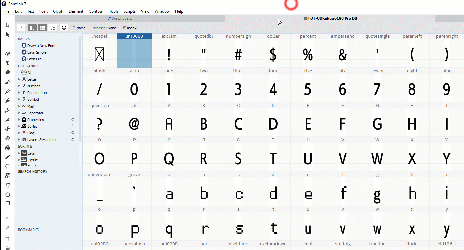Select the Ruler measurement tool
464x250 pixels.
[8, 157]
